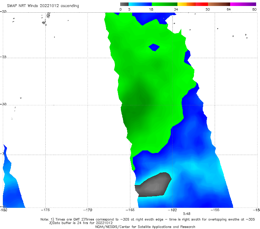Click the longitude label "-155"
The image size is (260, 229).
[x=215, y=210]
